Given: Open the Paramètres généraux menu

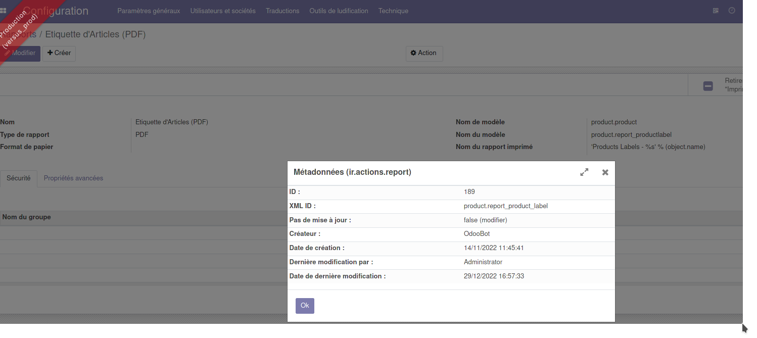Looking at the screenshot, I should point(149,11).
